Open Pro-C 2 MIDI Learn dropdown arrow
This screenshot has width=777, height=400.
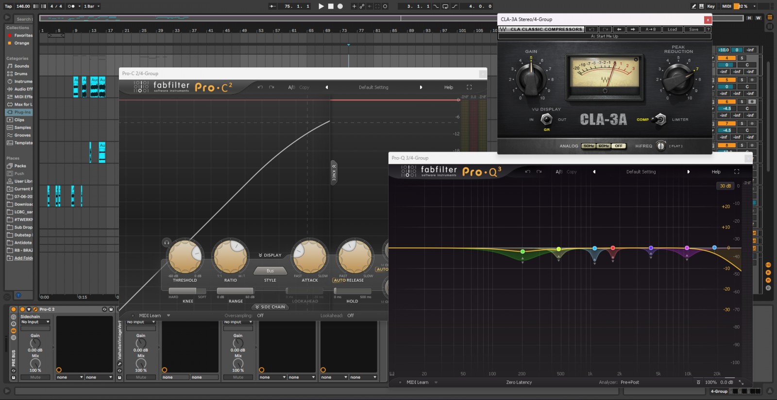[169, 316]
